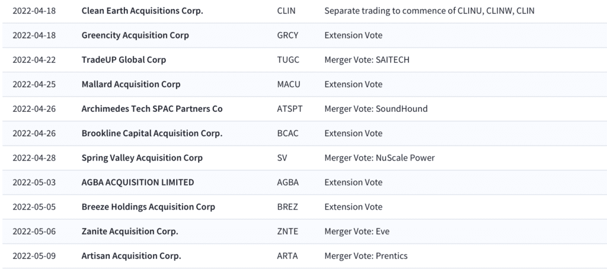Click the CLIN ticker symbol
Image resolution: width=607 pixels, height=270 pixels.
click(286, 11)
